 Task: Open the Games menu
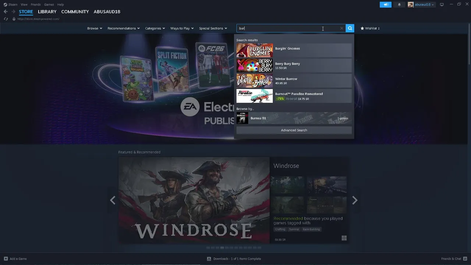[49, 4]
